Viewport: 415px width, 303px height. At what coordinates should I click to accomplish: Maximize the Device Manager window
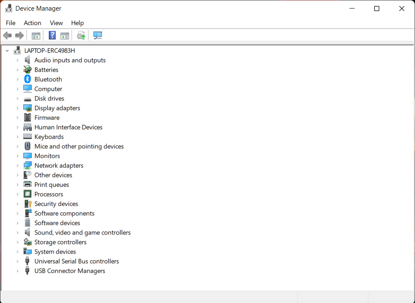(x=377, y=9)
